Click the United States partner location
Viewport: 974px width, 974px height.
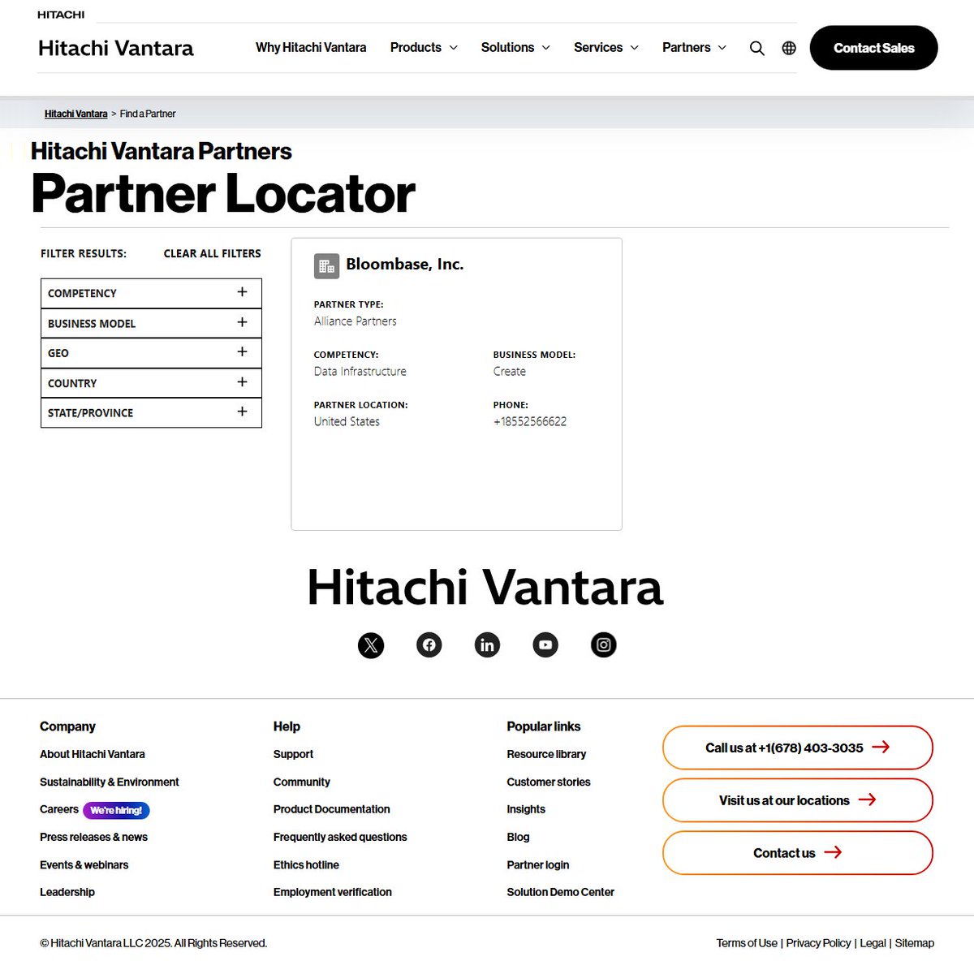[347, 421]
